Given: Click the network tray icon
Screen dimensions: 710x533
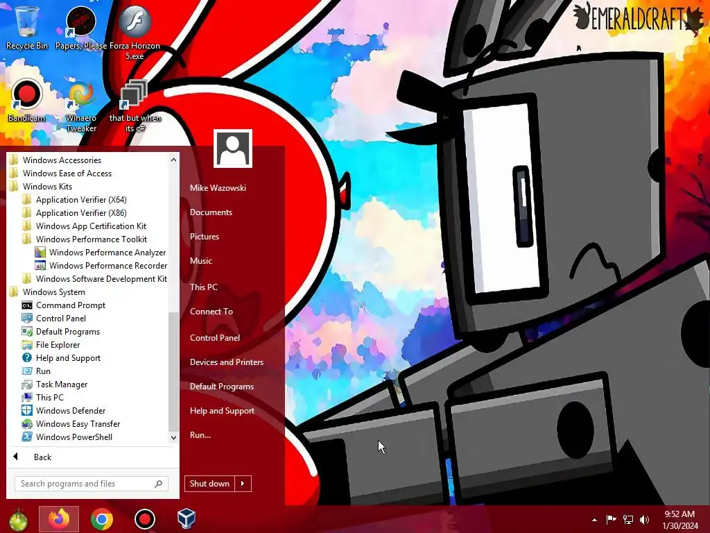Looking at the screenshot, I should 628,519.
